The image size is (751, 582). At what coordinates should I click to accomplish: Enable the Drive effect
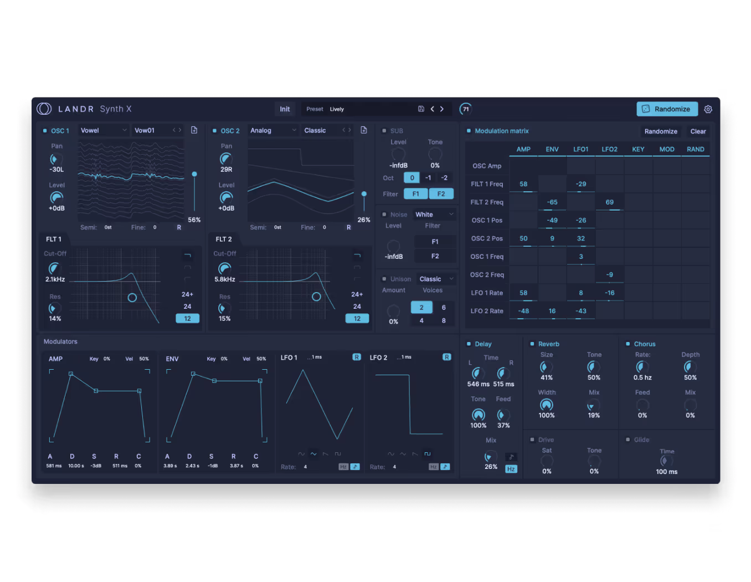[x=532, y=440]
